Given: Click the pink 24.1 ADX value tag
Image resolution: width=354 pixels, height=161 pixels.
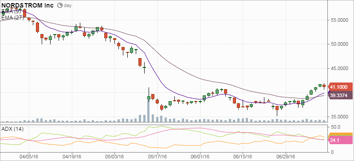Looking at the screenshot, I should tap(340, 140).
